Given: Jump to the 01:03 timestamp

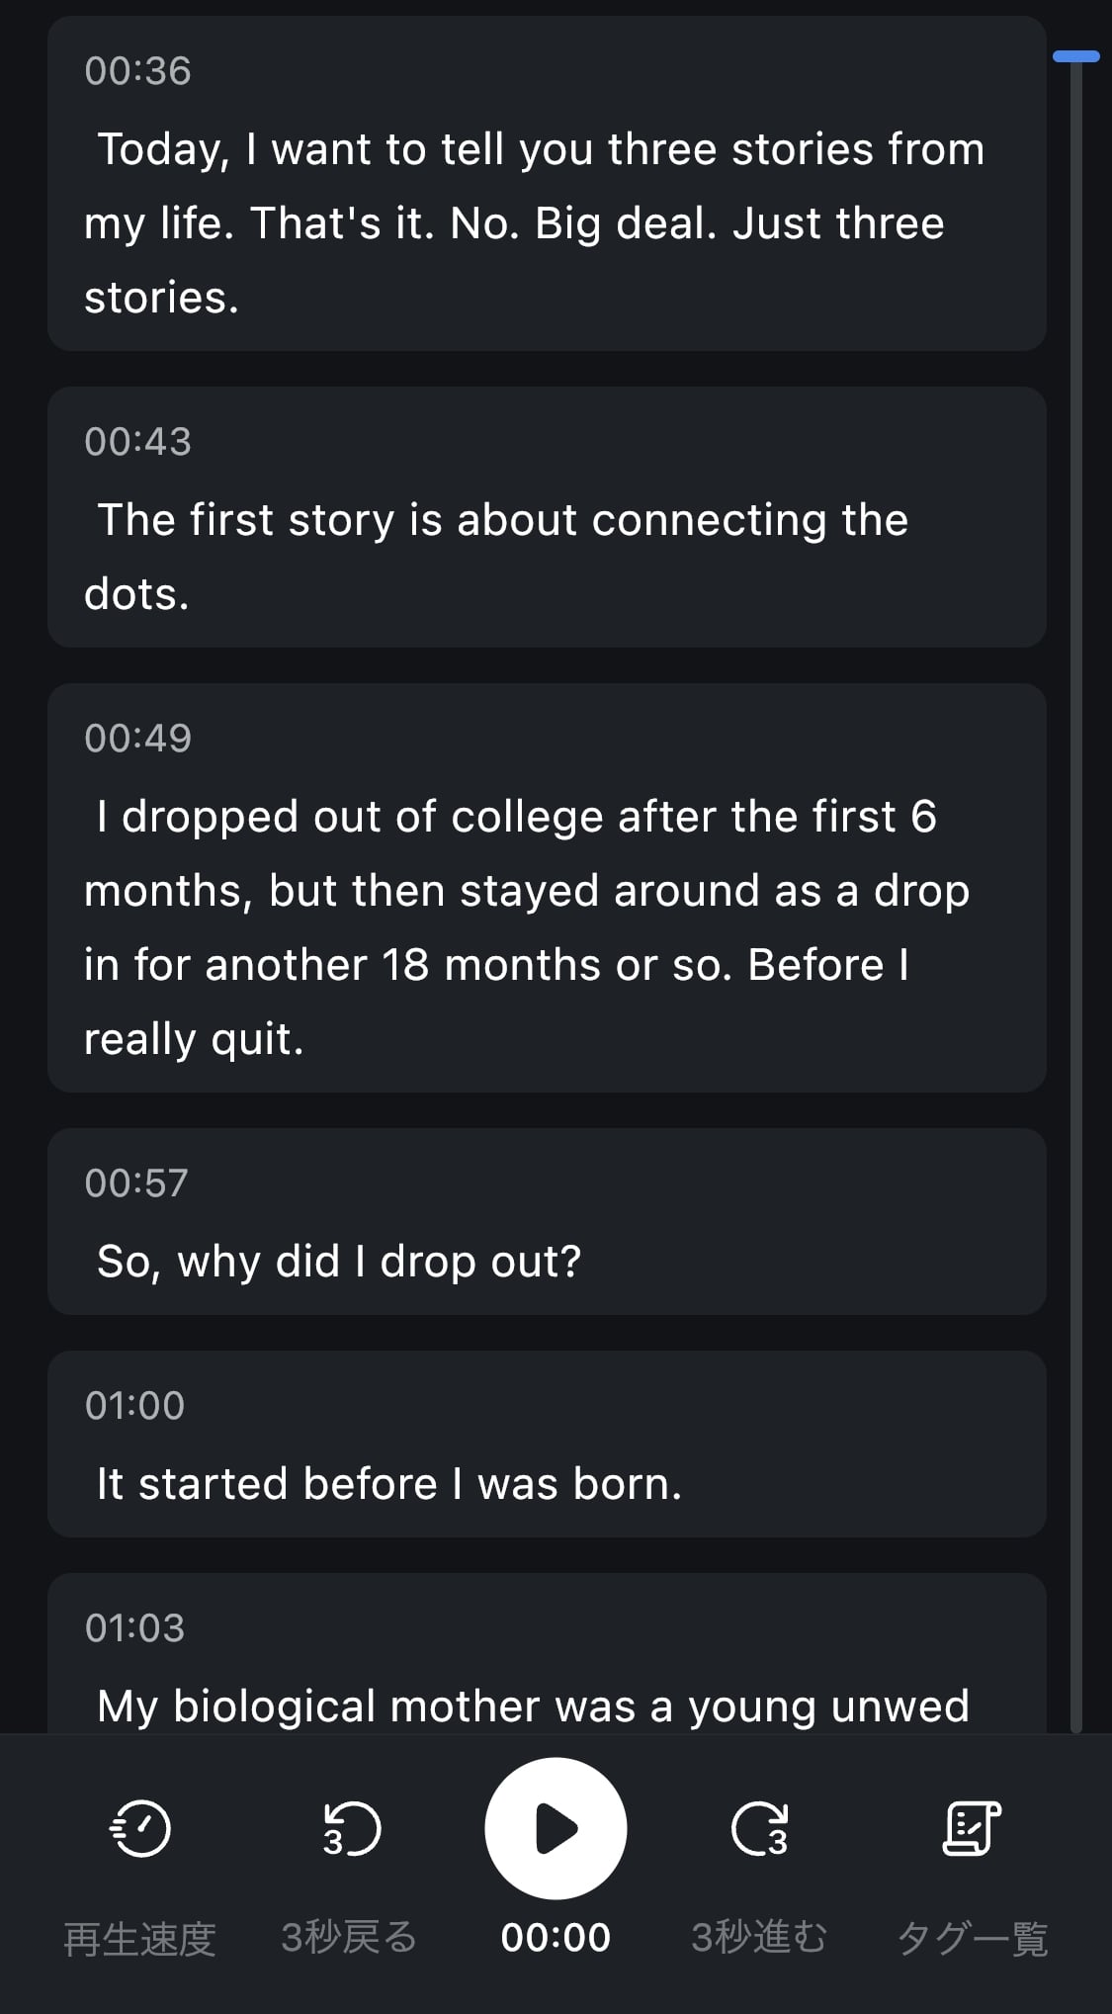Looking at the screenshot, I should (134, 1628).
